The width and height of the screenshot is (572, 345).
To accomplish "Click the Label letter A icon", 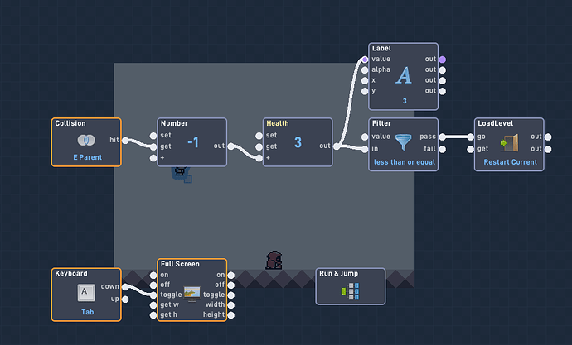I will pyautogui.click(x=404, y=75).
